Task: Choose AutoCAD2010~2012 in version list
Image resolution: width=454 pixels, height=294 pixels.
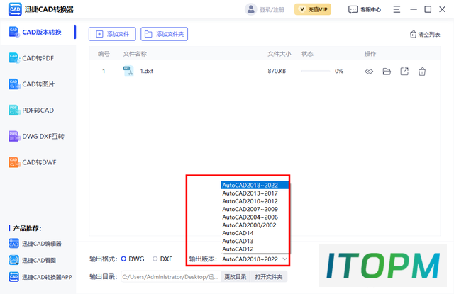Action: point(255,201)
